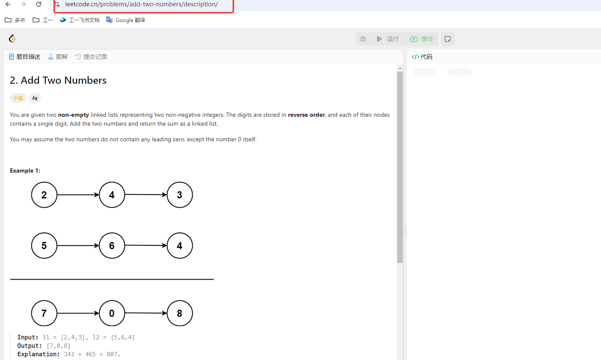Screen dimensions: 601x360
Task: Click the example linked list diagram image
Action: click(x=112, y=254)
